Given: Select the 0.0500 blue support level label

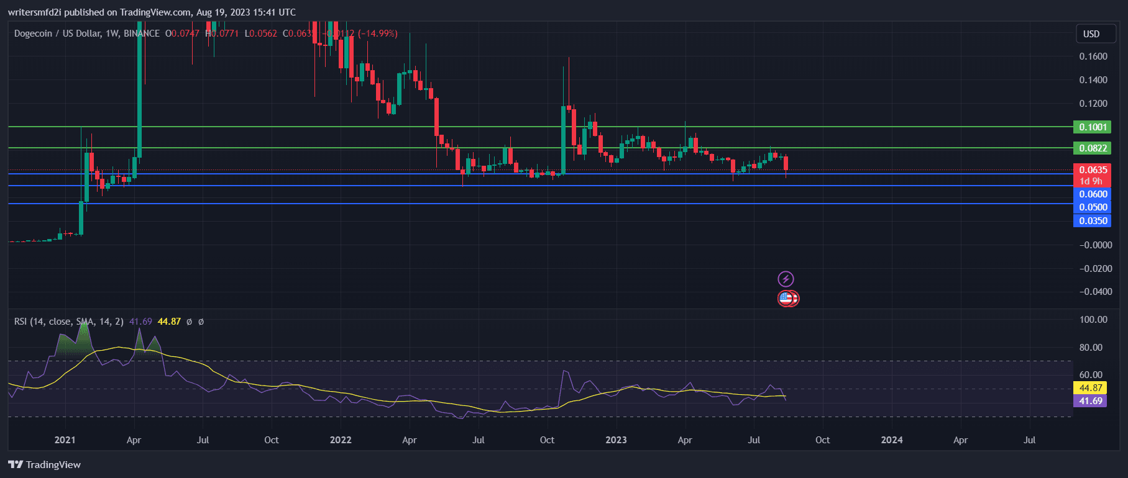Looking at the screenshot, I should [x=1092, y=207].
